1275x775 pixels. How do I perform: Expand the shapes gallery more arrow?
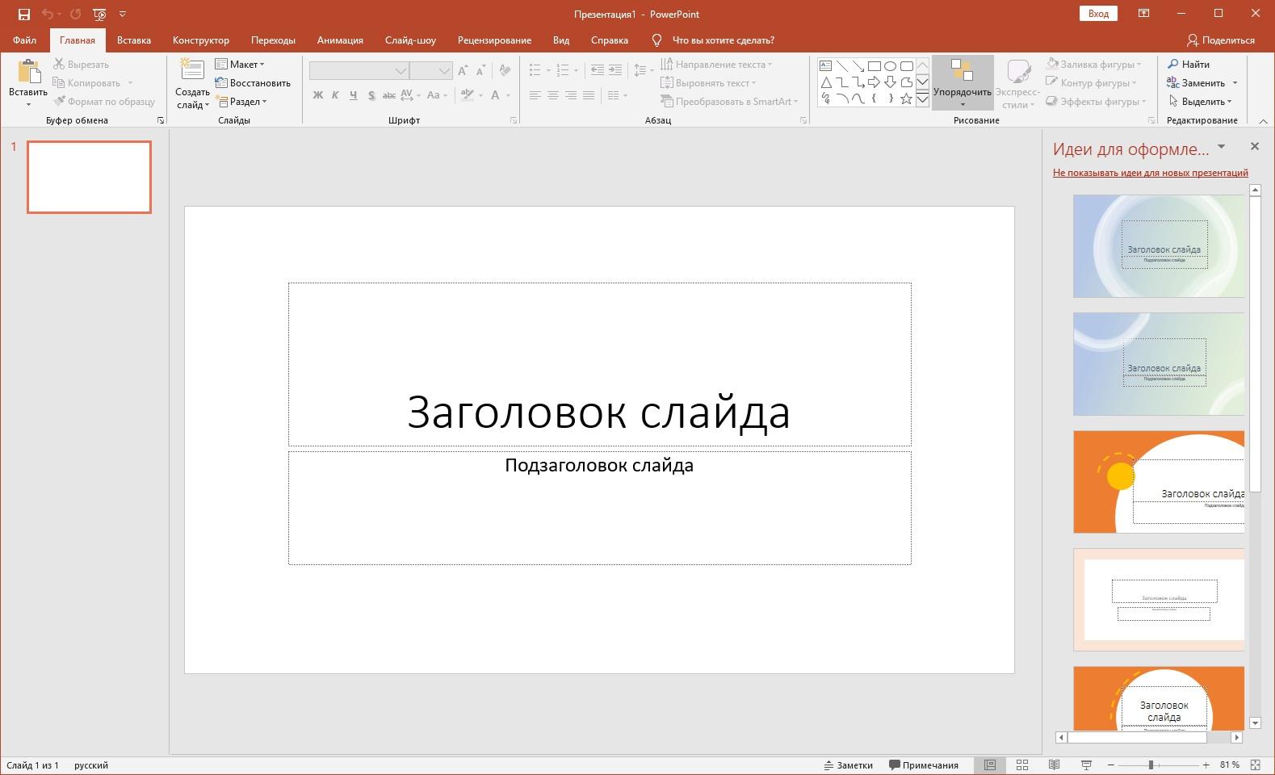pyautogui.click(x=922, y=99)
